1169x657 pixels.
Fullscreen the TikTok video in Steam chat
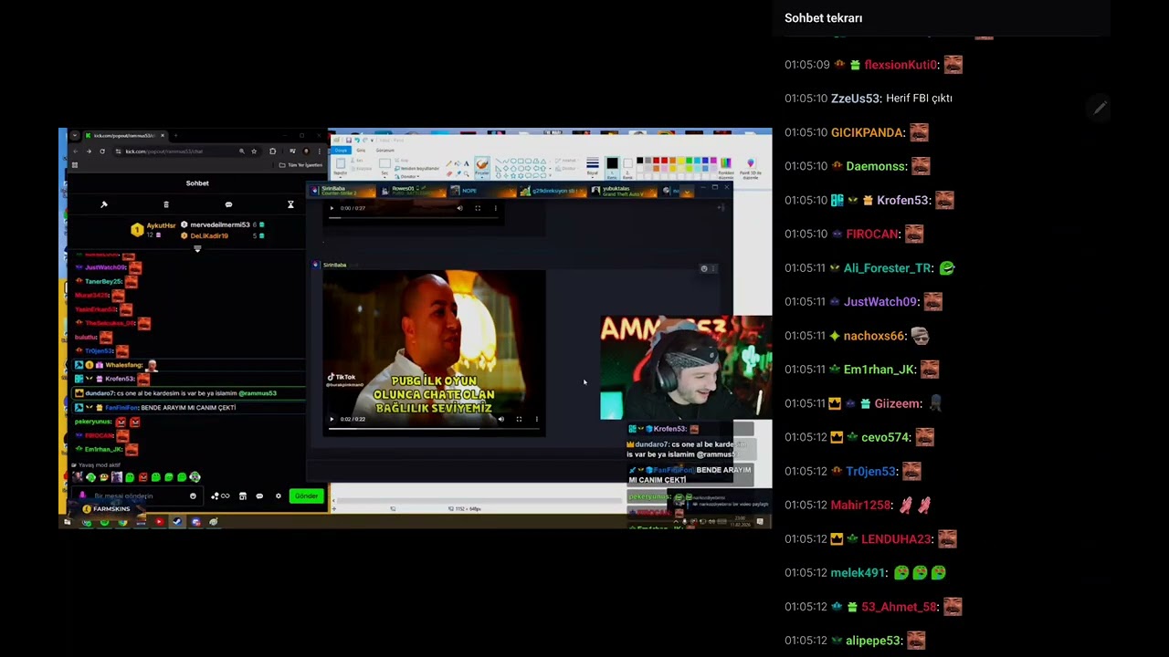coord(519,419)
